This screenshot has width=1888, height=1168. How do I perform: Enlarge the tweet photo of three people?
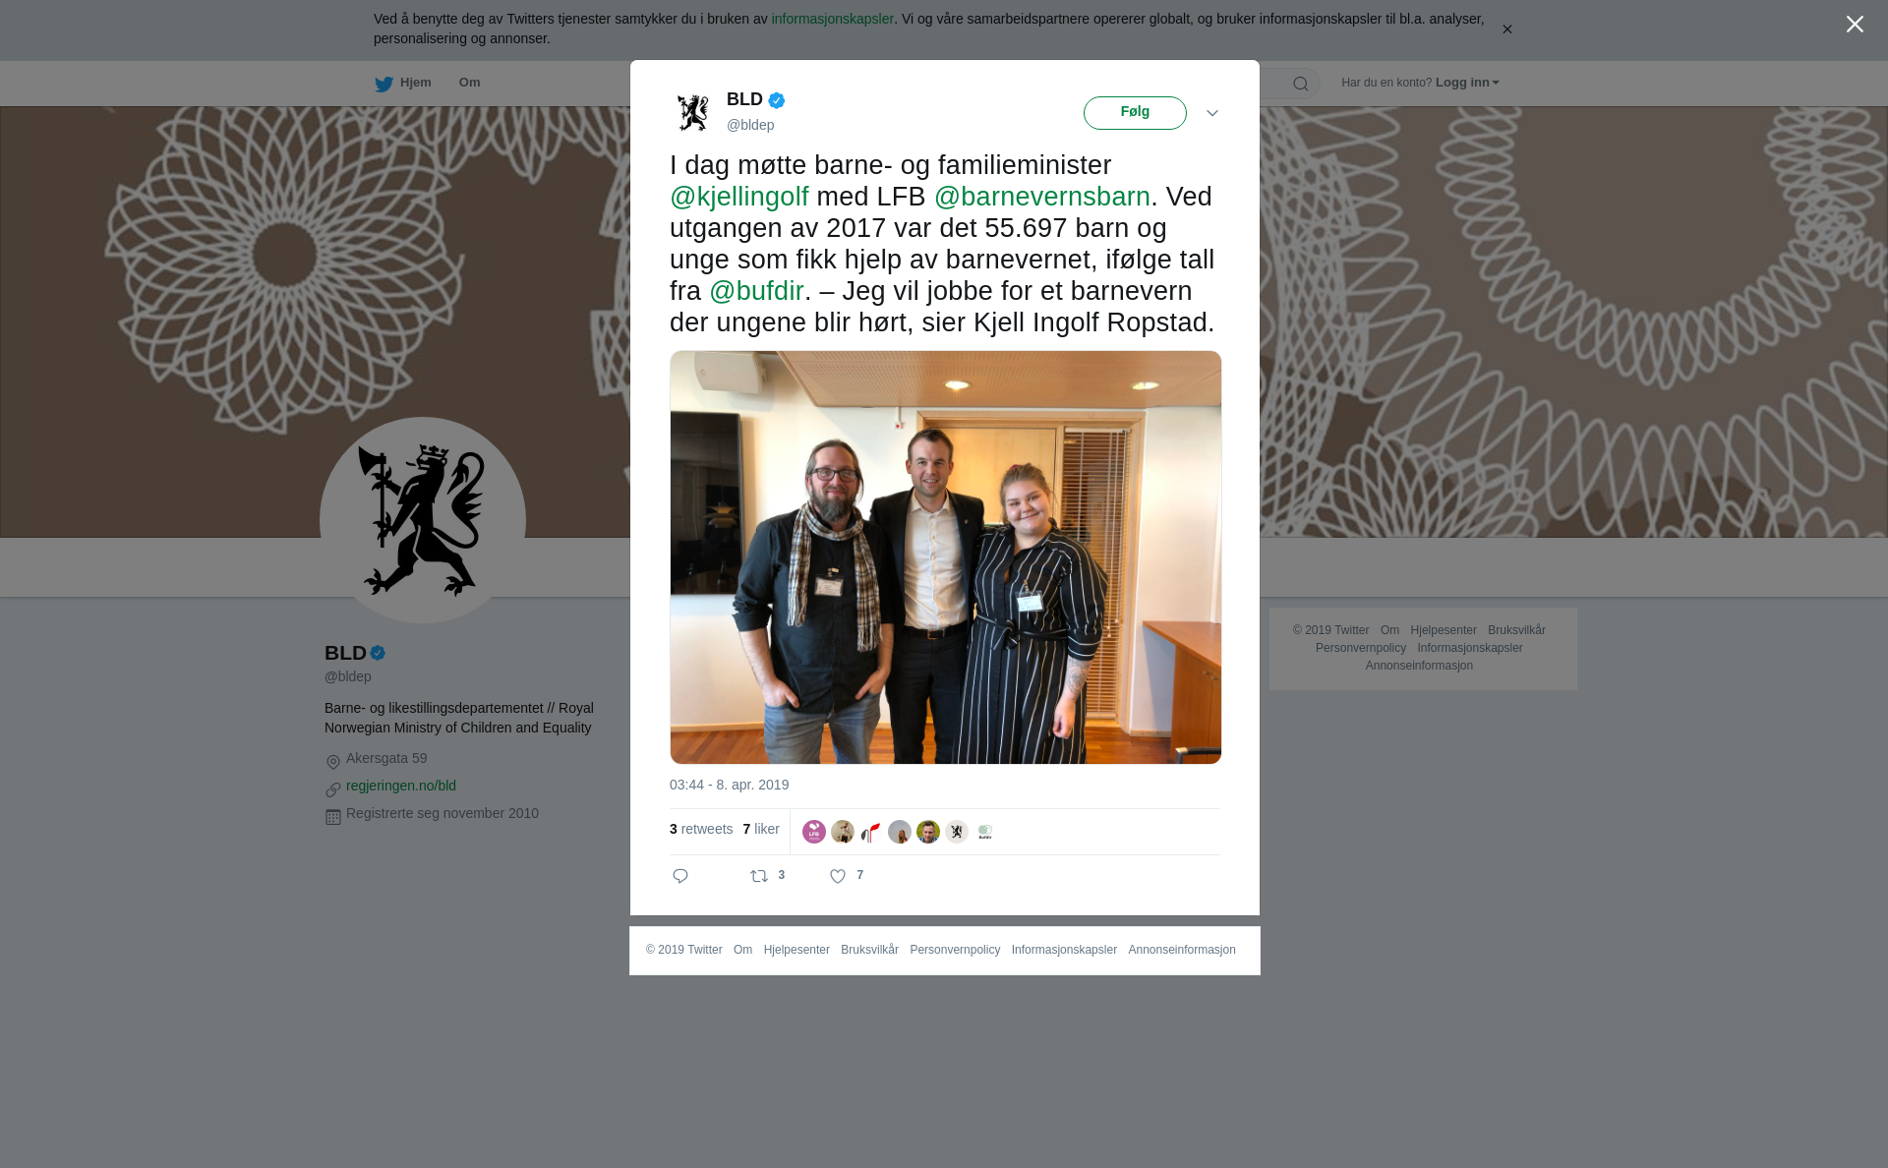(946, 557)
